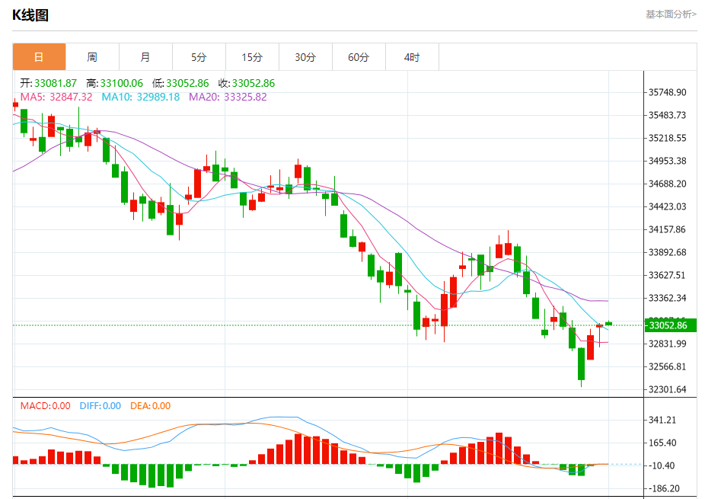Click the high price 33100.06
The image size is (705, 499).
[x=121, y=83]
